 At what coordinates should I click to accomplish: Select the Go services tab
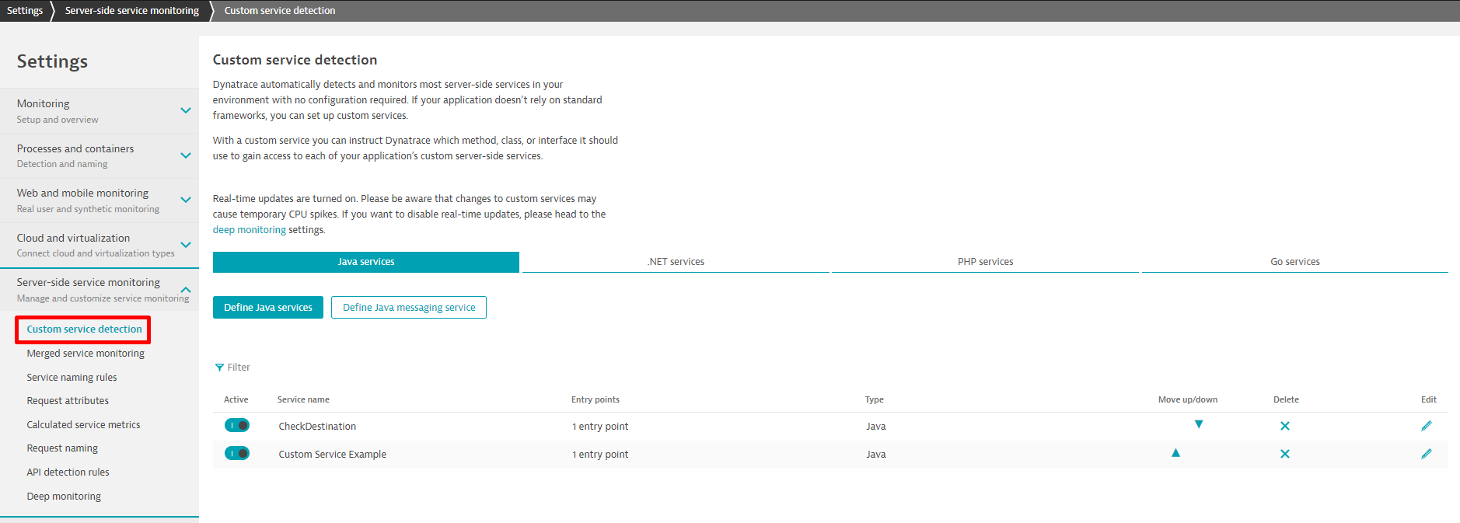pos(1294,262)
